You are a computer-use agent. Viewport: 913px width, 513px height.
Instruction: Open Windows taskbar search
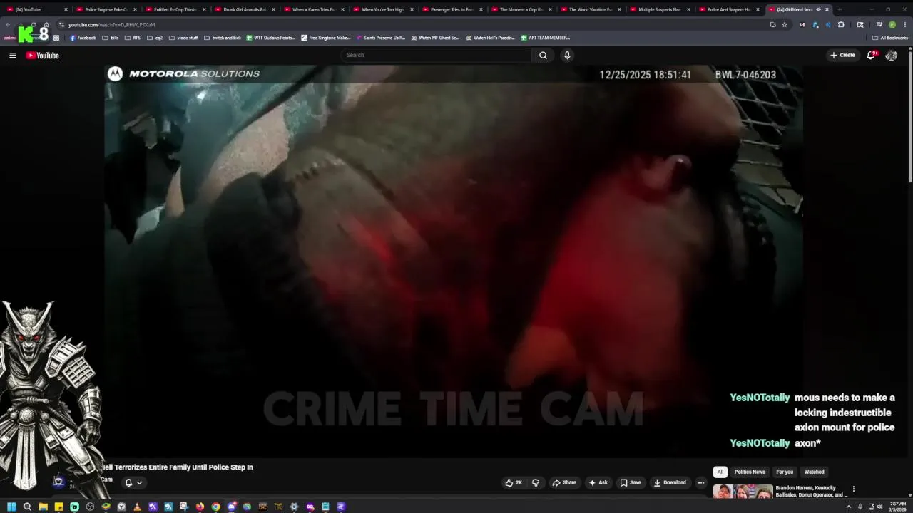point(27,507)
